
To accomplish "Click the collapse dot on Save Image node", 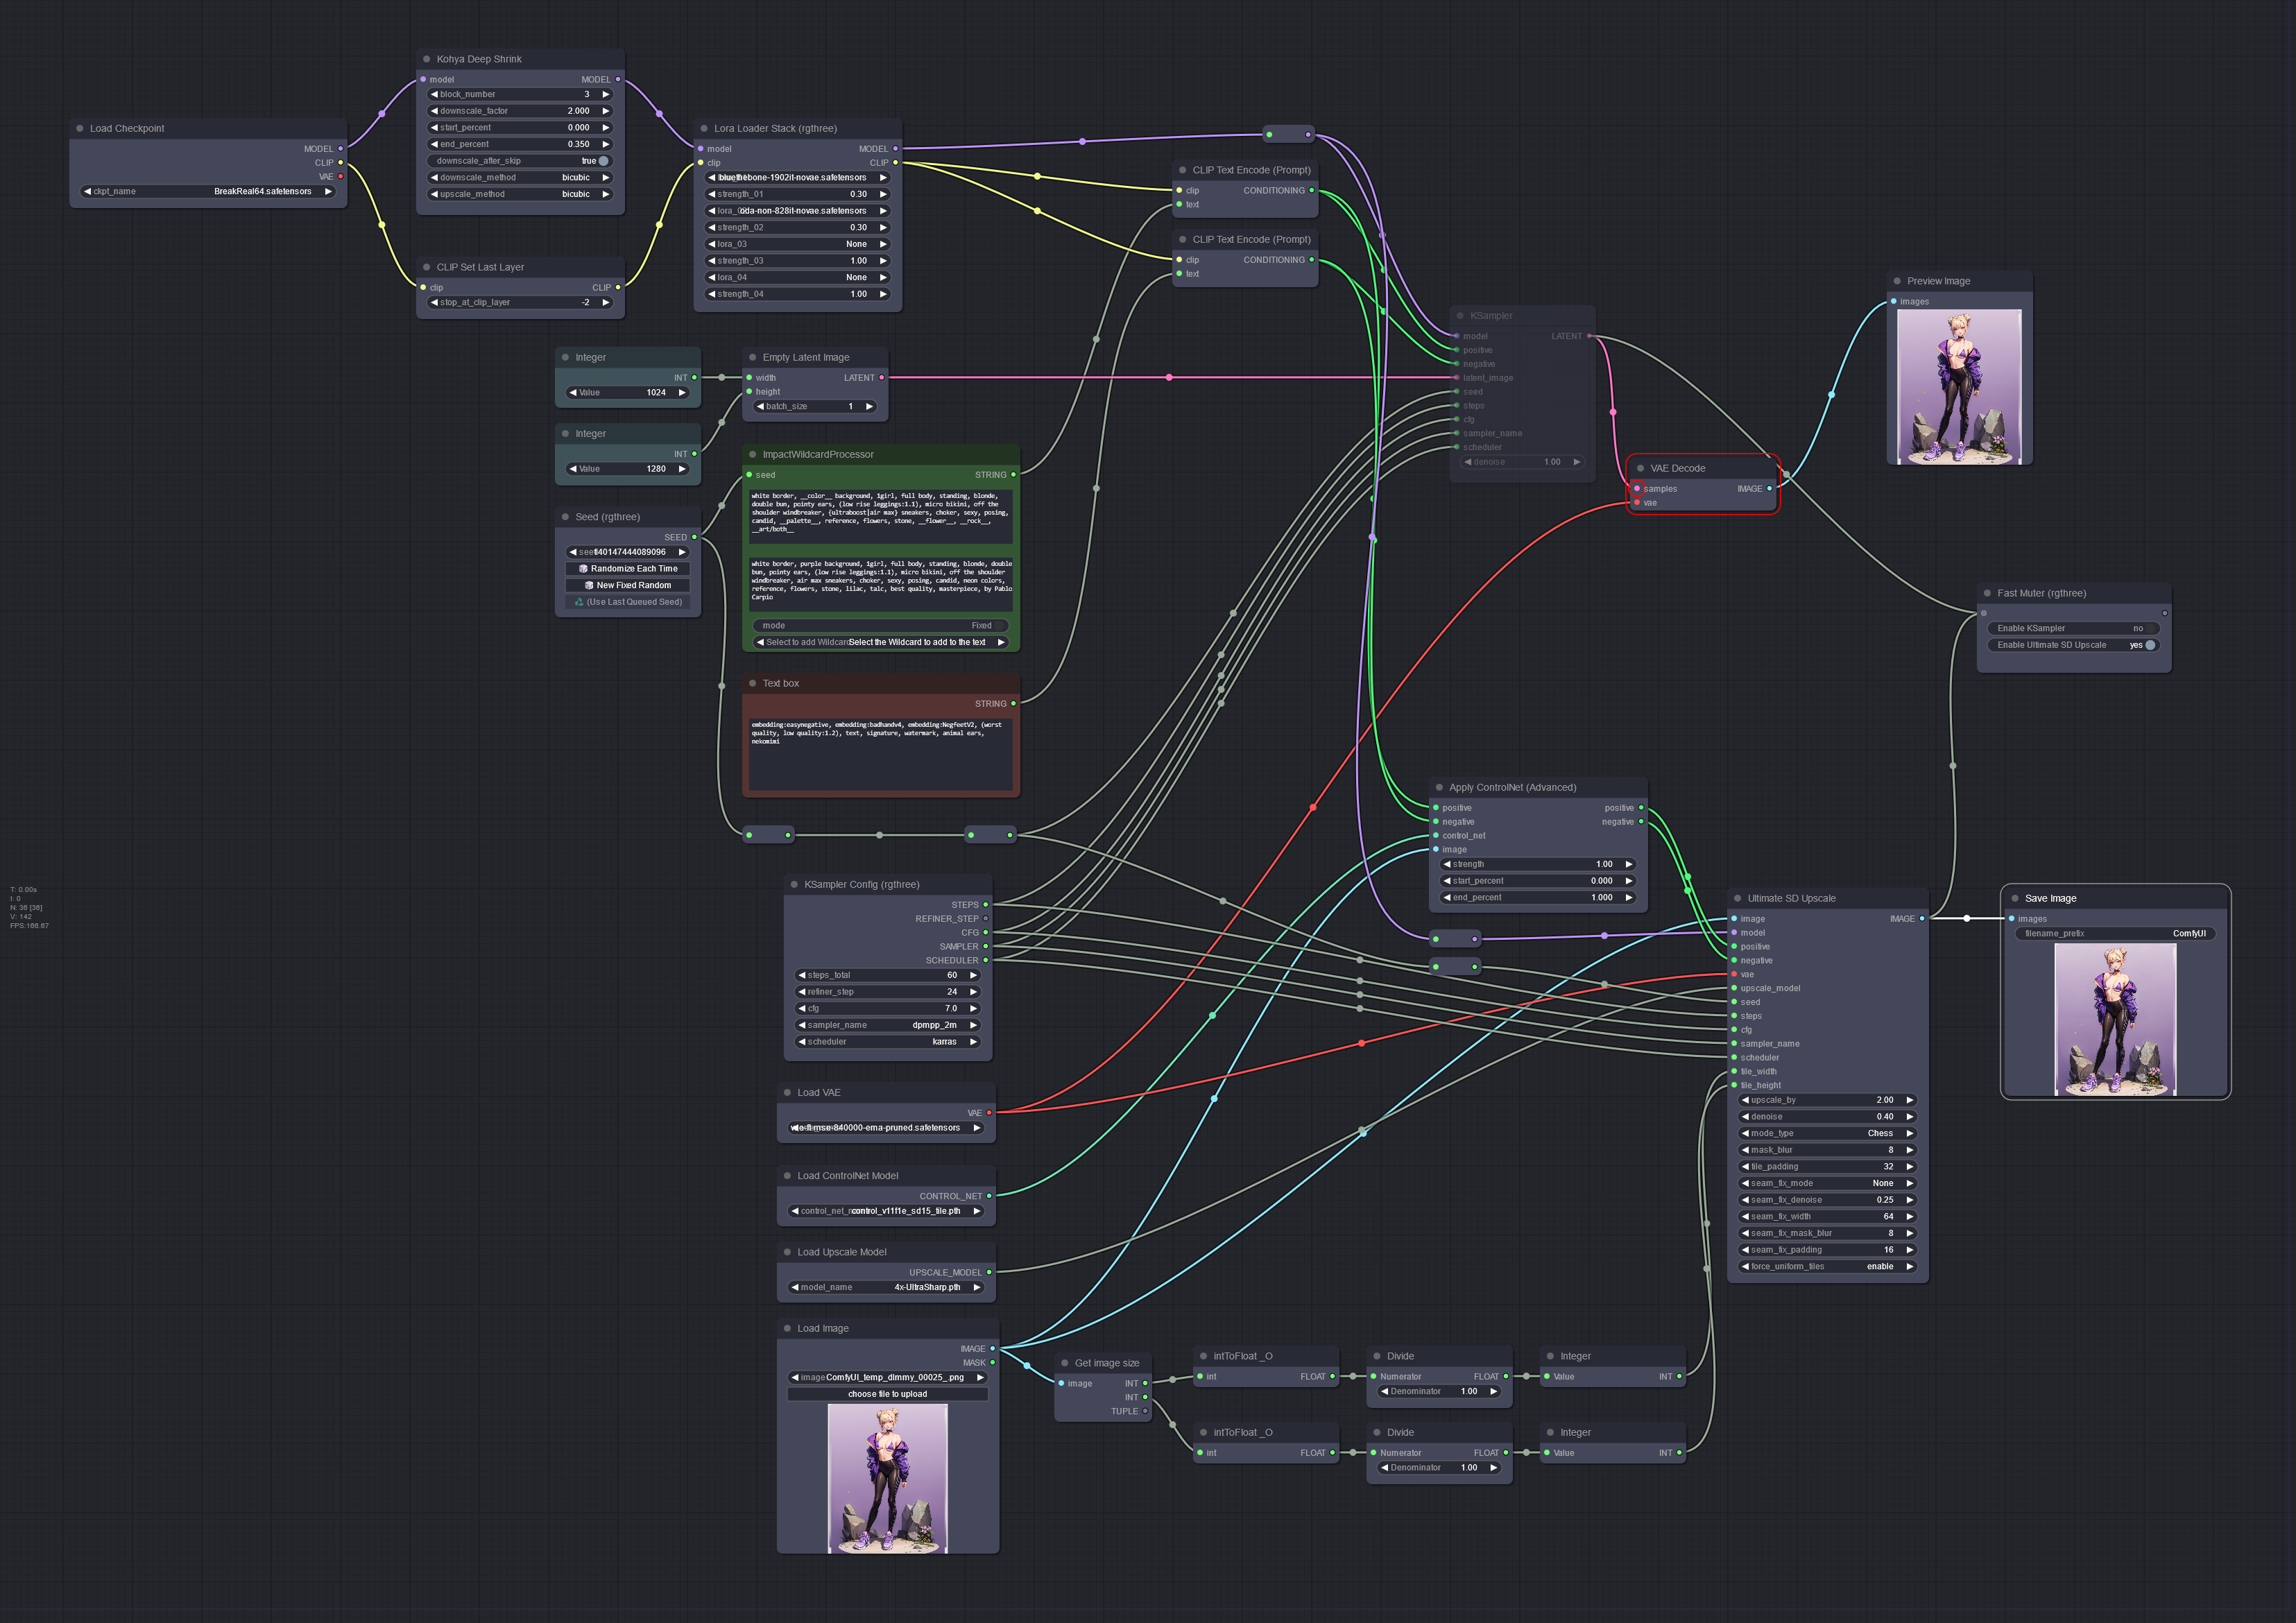I will [2015, 898].
